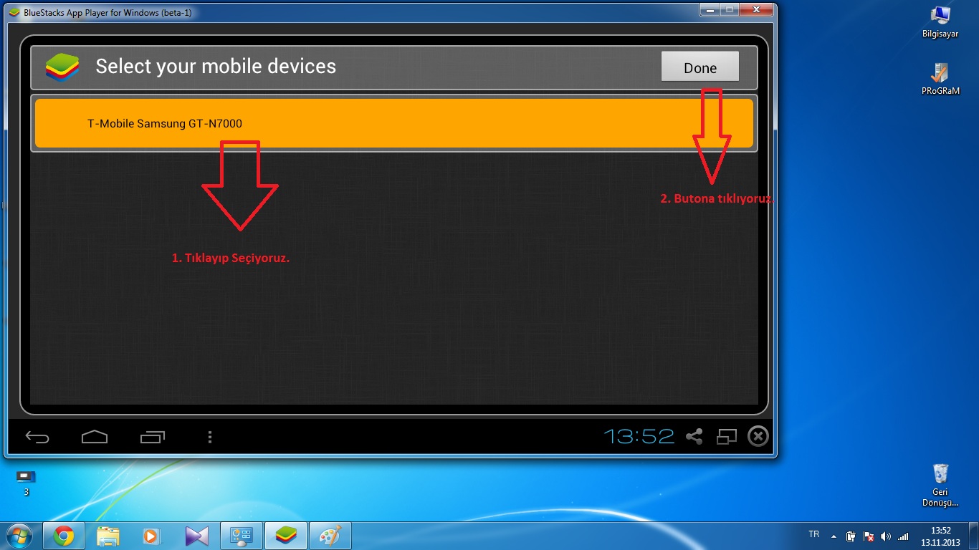
Task: Open the Windows Start menu orb
Action: pos(19,536)
